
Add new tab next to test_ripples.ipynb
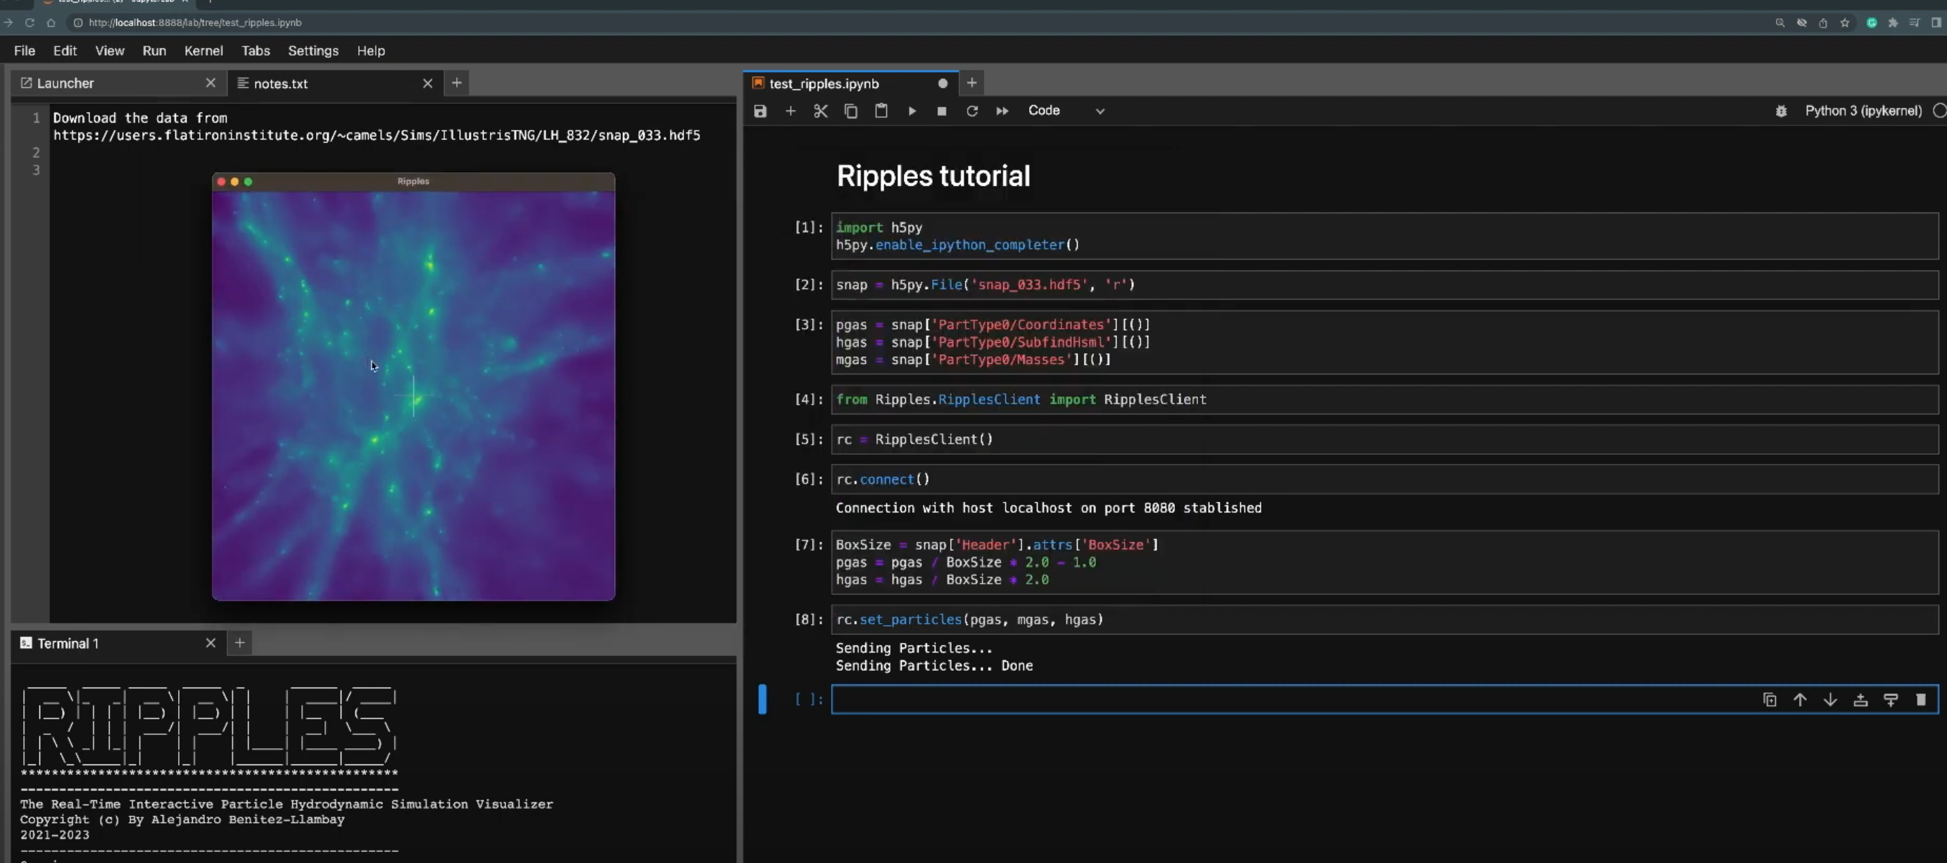pos(972,83)
